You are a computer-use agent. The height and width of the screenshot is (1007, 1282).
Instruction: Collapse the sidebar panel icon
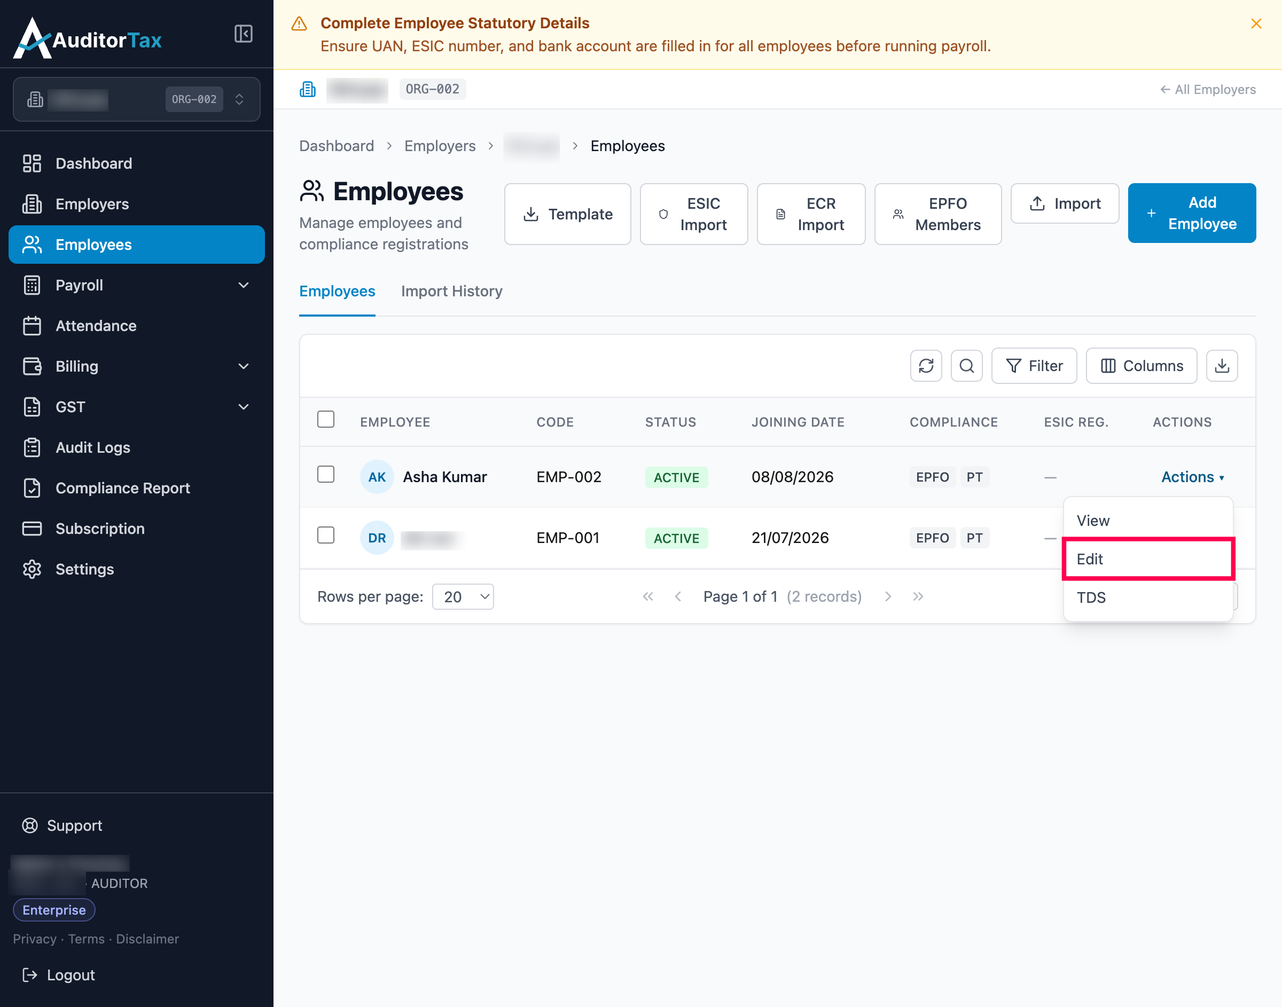[x=243, y=34]
